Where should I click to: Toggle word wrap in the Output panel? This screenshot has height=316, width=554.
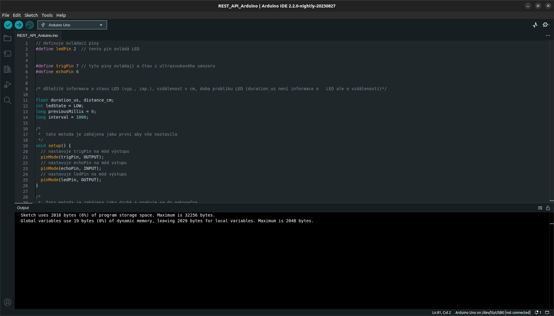pos(540,208)
